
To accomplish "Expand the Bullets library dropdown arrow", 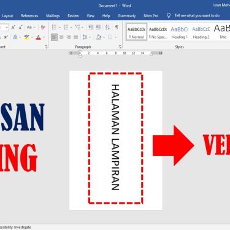I will coord(59,28).
